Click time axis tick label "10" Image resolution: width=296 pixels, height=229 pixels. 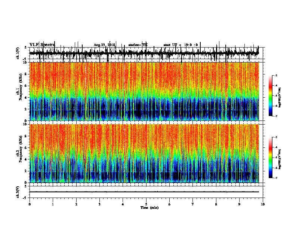click(x=263, y=204)
